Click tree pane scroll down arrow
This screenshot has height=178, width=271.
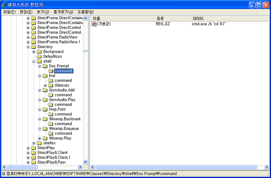(85, 162)
